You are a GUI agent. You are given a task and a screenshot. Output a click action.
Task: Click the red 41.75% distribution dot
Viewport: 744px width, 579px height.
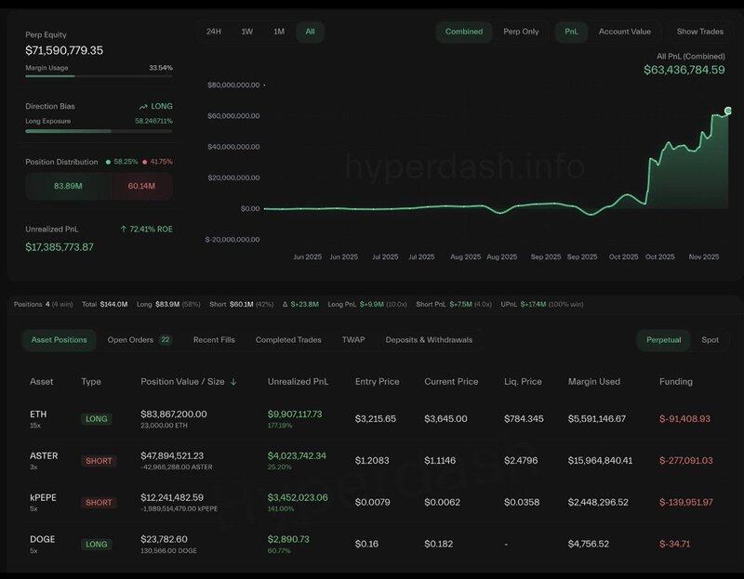tap(144, 162)
